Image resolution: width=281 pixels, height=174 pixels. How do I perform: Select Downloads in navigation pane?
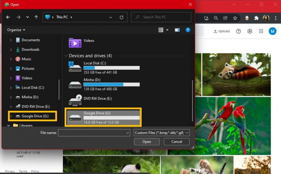point(30,49)
